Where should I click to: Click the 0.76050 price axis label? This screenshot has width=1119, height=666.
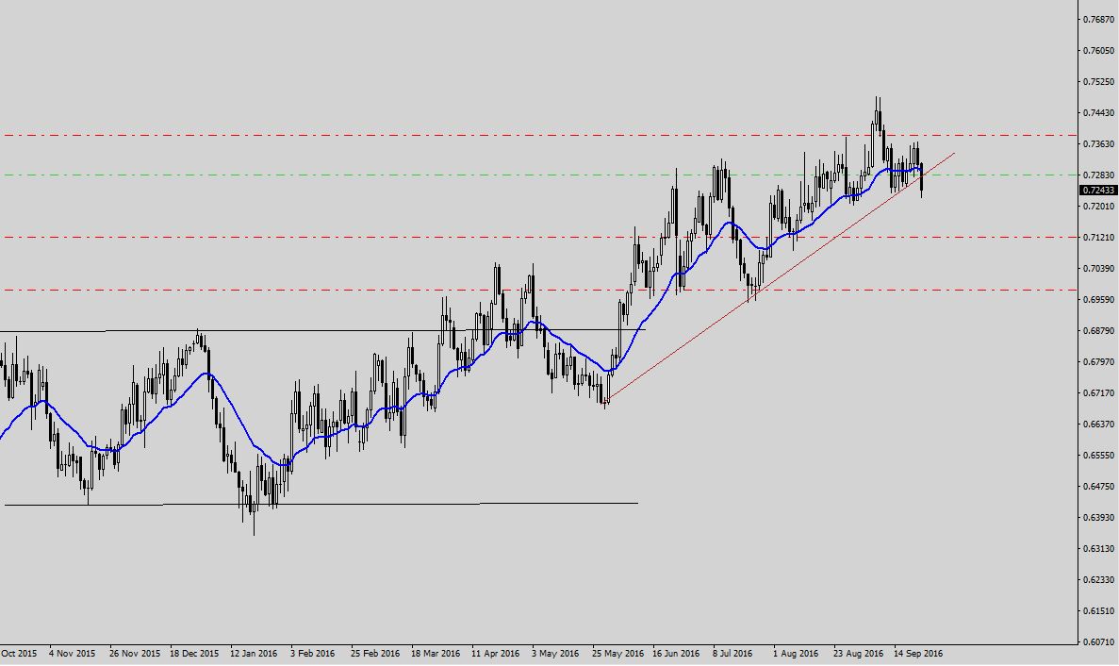tap(1099, 51)
